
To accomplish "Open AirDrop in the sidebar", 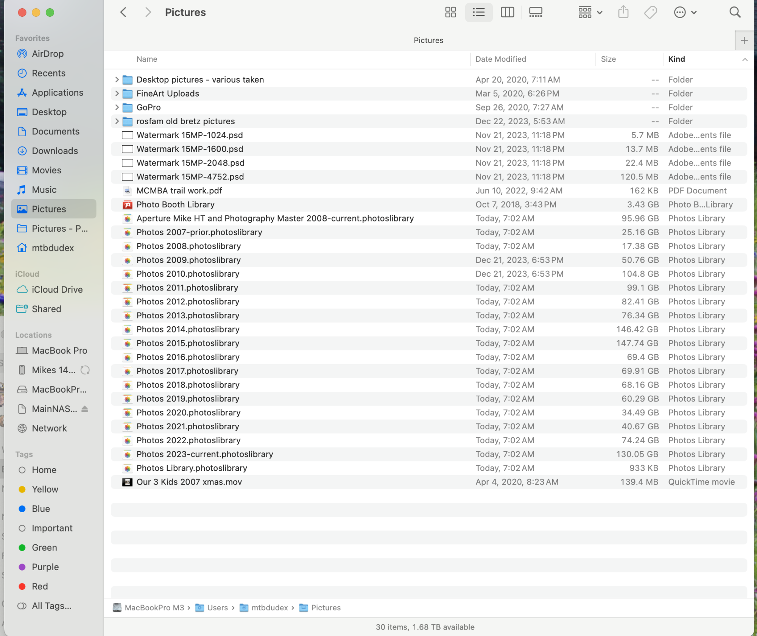I will tap(48, 54).
